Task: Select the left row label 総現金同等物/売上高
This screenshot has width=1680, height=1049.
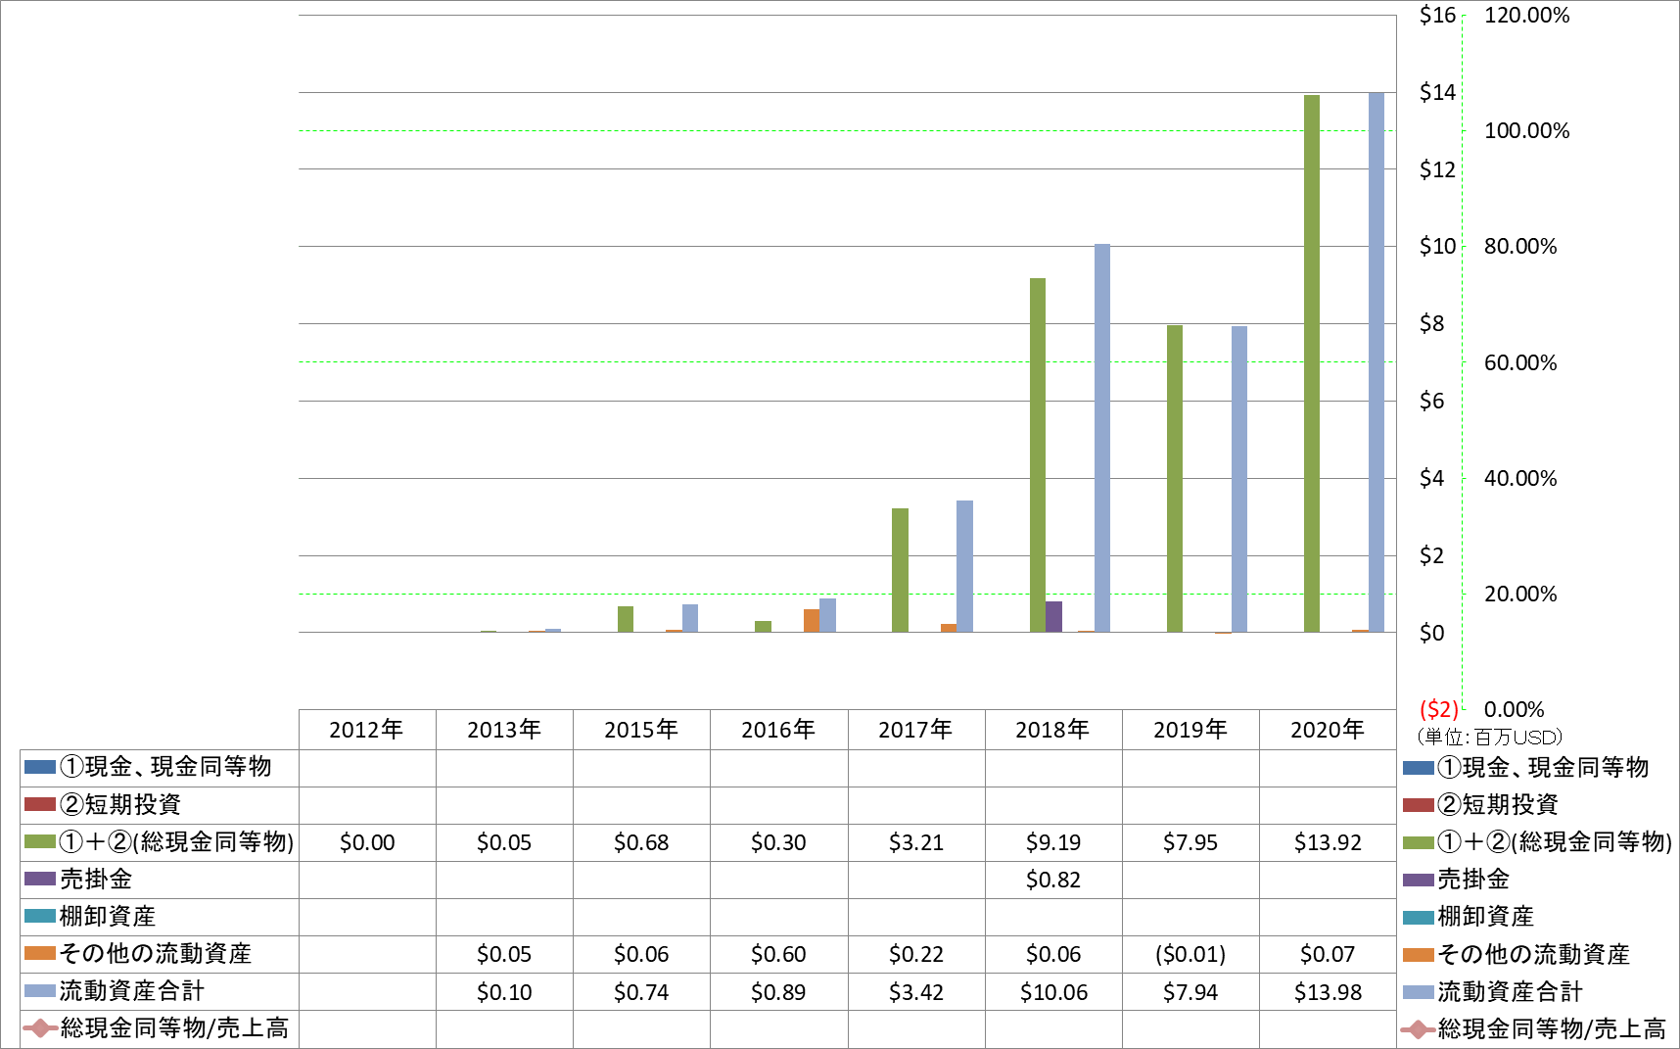Action: (x=174, y=1028)
